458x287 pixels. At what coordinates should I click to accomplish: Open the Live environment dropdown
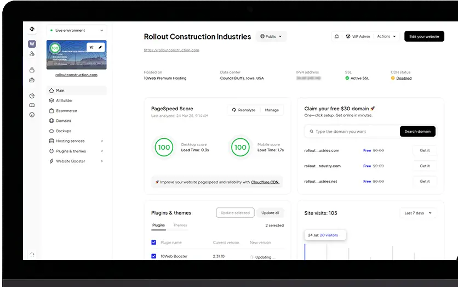77,30
